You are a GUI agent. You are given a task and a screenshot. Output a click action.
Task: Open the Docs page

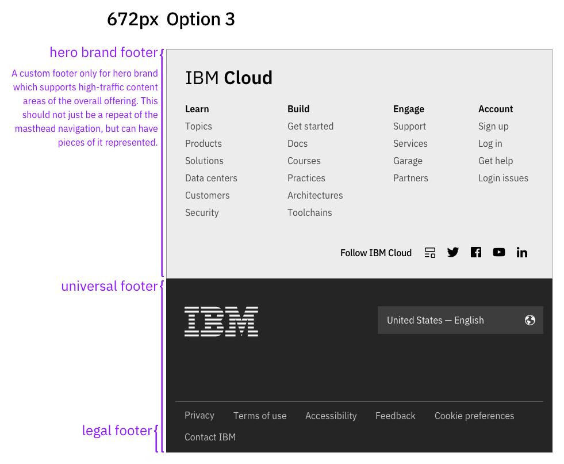tap(297, 143)
